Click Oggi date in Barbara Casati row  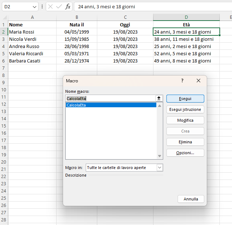point(125,61)
